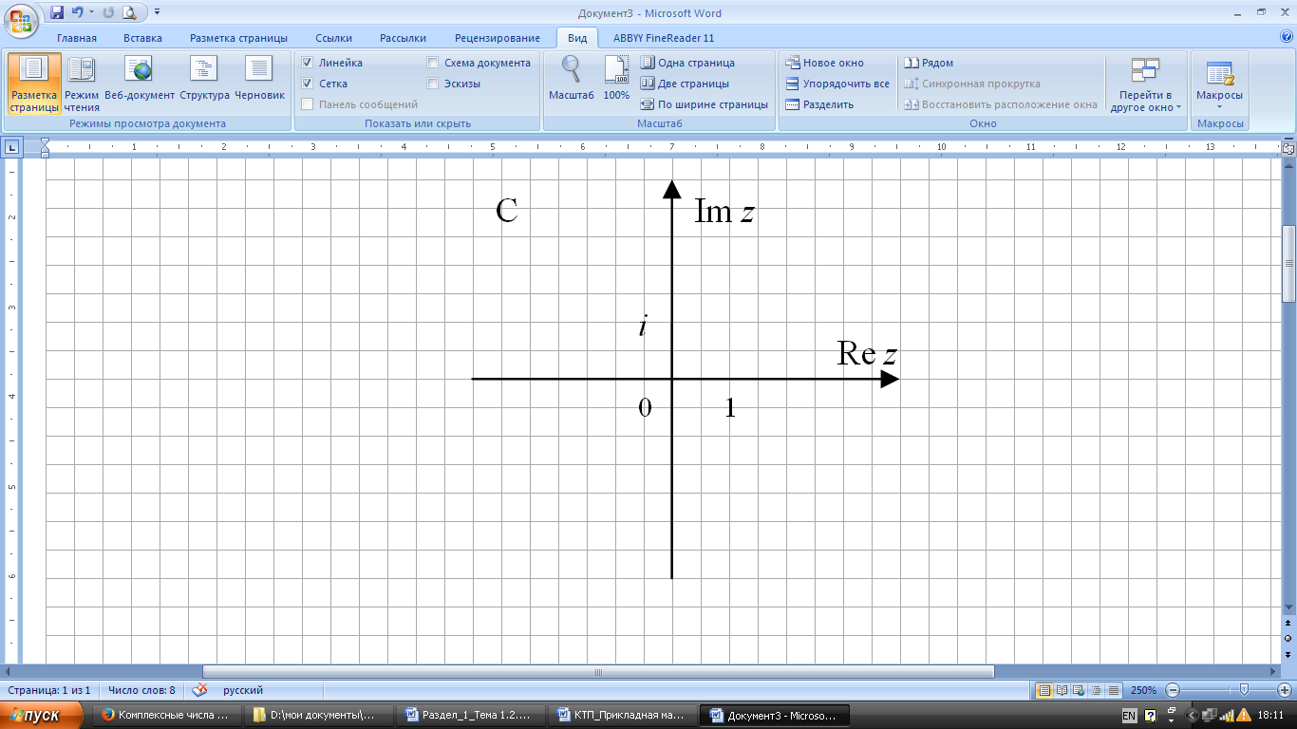The height and width of the screenshot is (729, 1297).
Task: Click the Упорядочить все button
Action: [837, 84]
